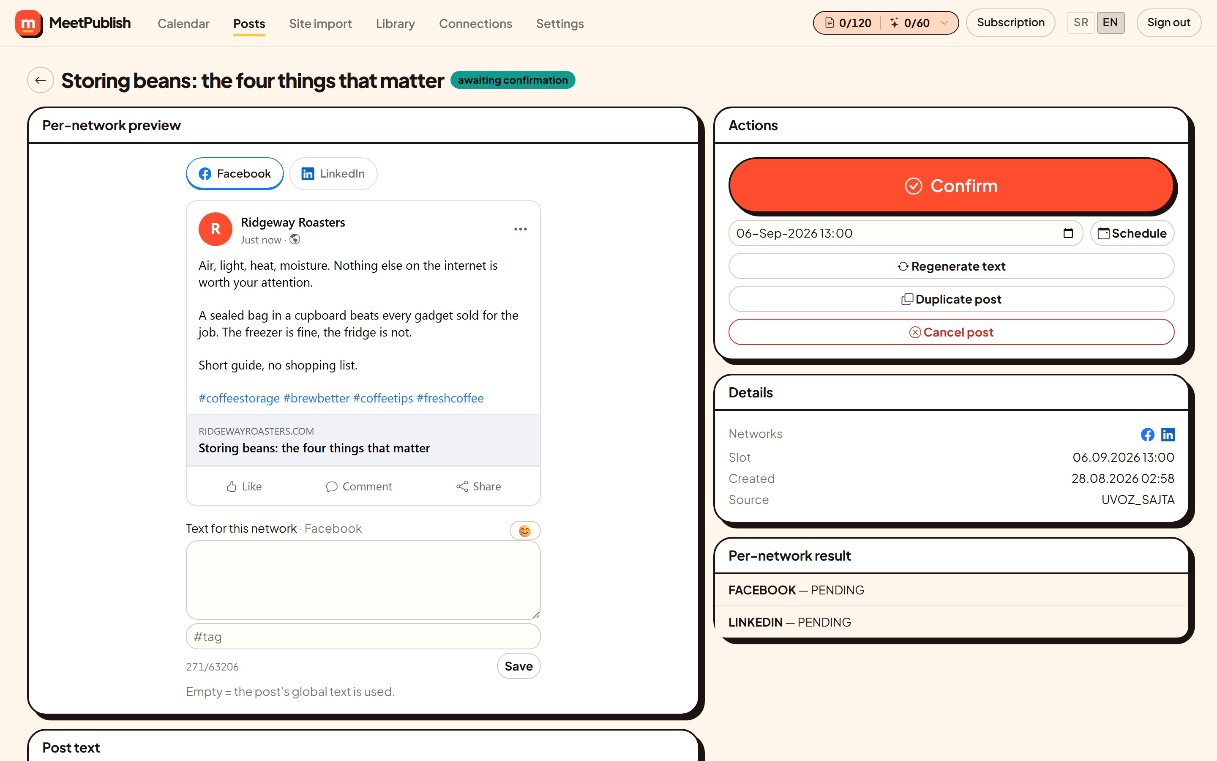Click Regenerate text
The height and width of the screenshot is (761, 1217).
click(x=951, y=266)
